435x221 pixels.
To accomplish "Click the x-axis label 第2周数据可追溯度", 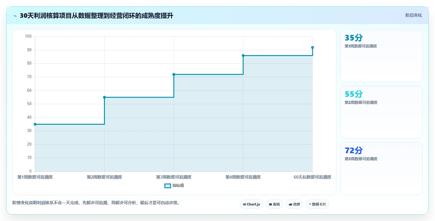I will [104, 177].
